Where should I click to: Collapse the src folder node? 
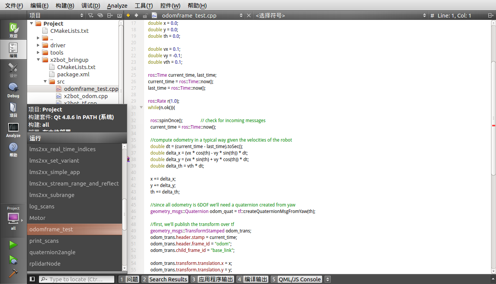pyautogui.click(x=45, y=81)
